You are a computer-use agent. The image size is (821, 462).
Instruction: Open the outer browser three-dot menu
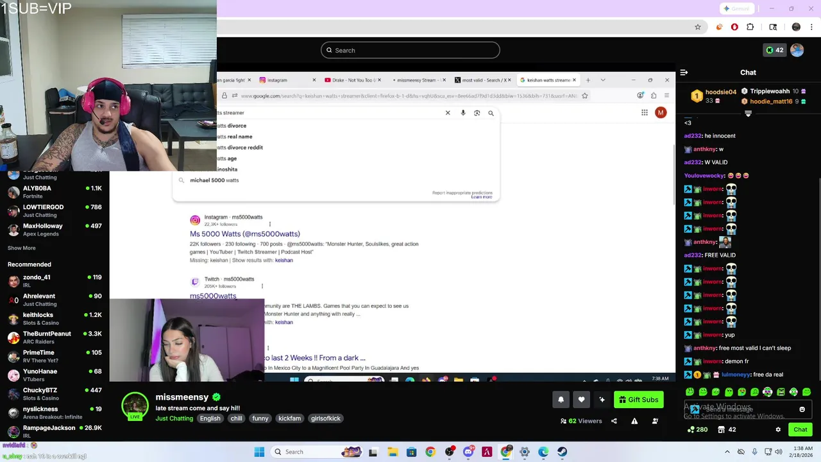[812, 27]
